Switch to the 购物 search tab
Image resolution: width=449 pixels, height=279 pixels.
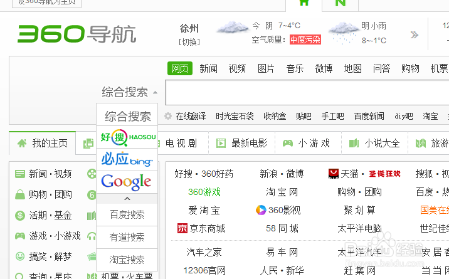(x=410, y=68)
